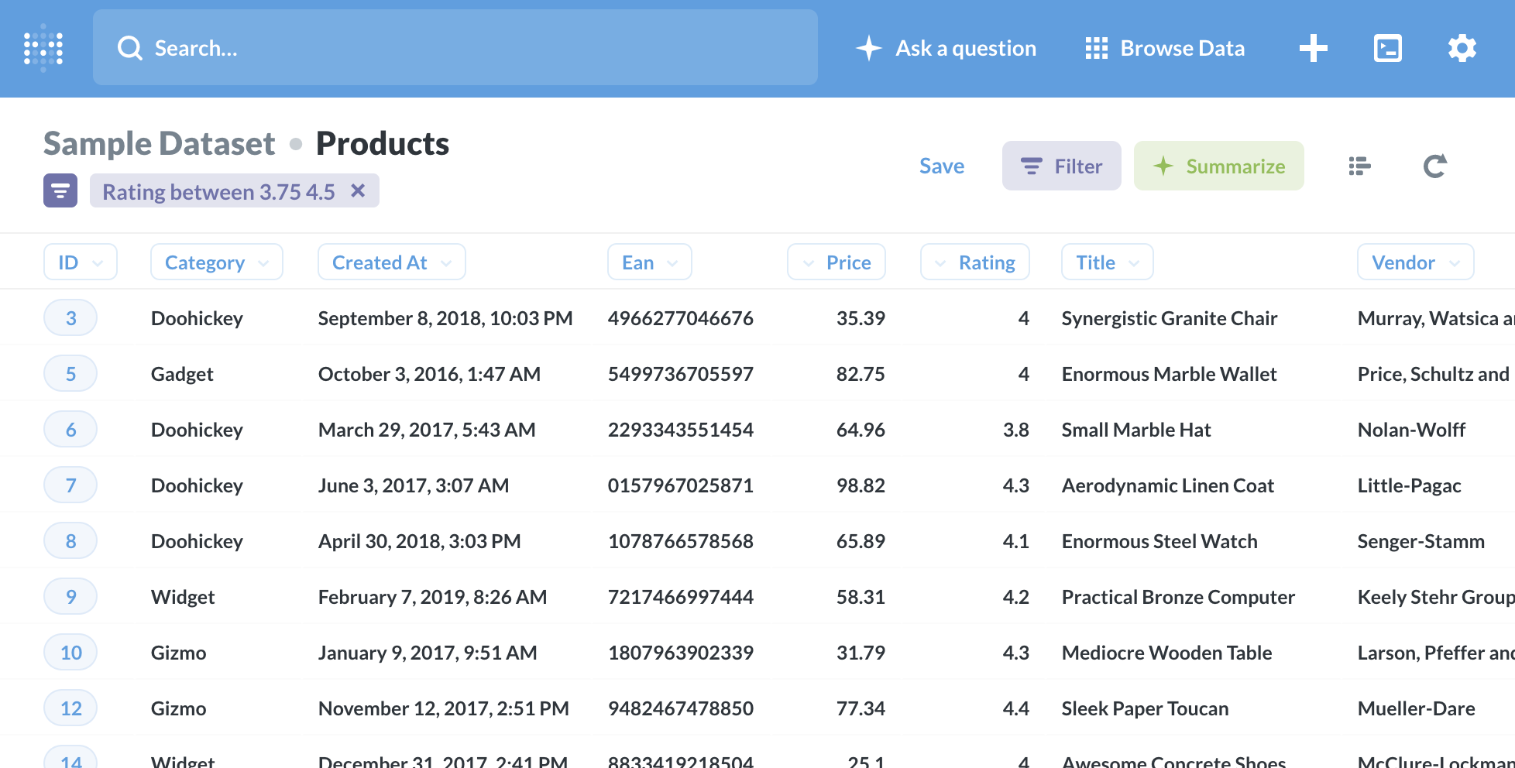Screen dimensions: 1515x768
Task: Open the Rating column header menu
Action: 975,262
